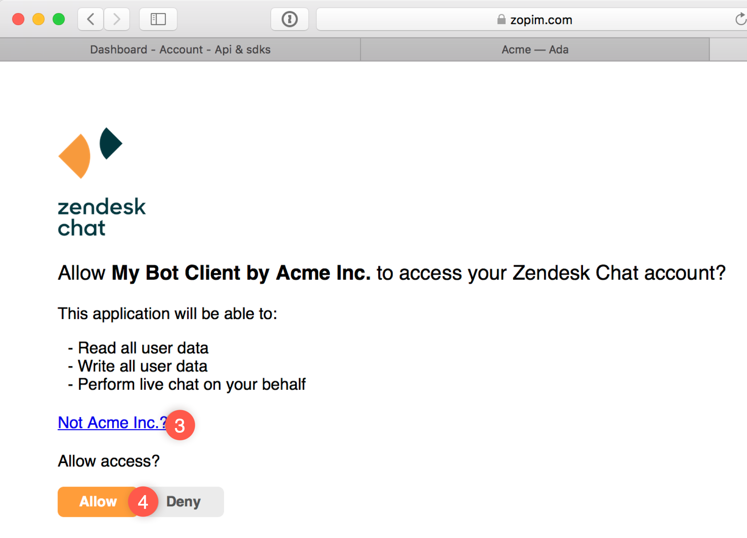Click the padlock icon beside zopim.com
The image size is (747, 538).
pyautogui.click(x=501, y=19)
